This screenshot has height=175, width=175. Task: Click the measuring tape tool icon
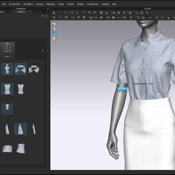click(141, 13)
